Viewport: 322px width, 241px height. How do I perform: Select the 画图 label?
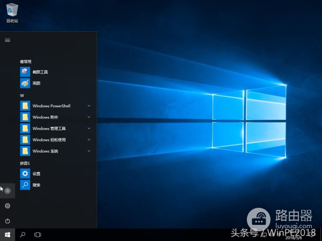coord(36,84)
